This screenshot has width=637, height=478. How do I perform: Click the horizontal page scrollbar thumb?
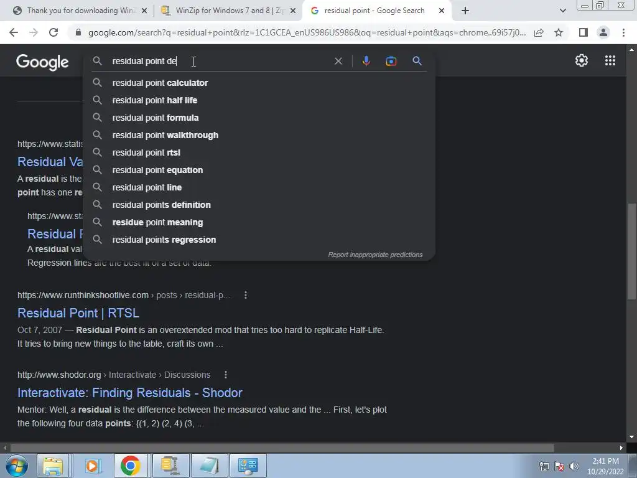[x=283, y=448]
